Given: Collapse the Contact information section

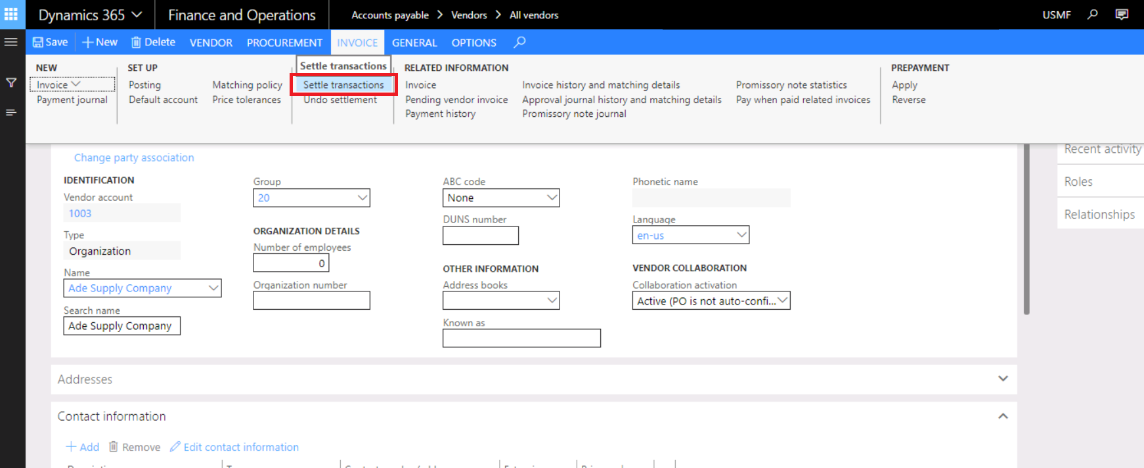Looking at the screenshot, I should pos(1003,416).
